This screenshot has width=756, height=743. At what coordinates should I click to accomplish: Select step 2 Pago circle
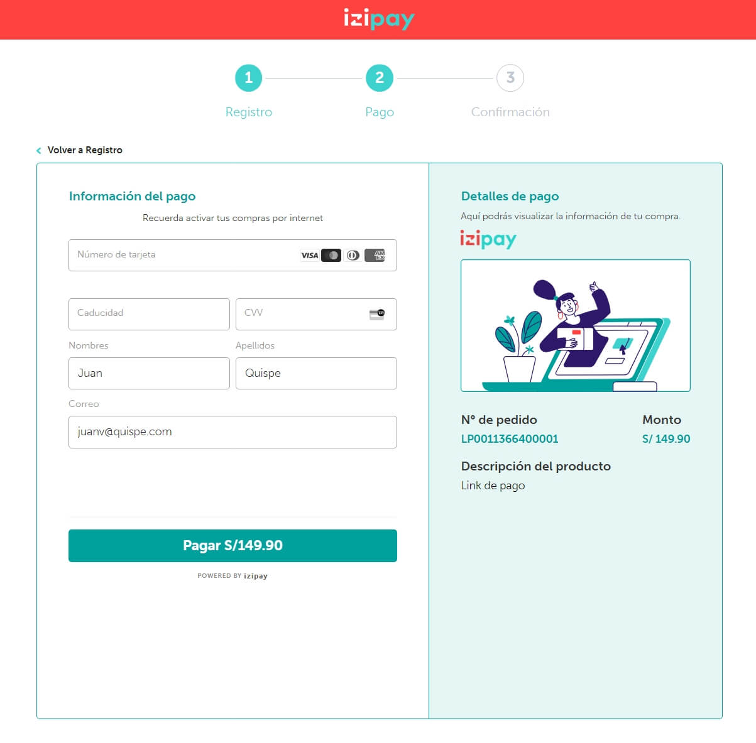coord(380,78)
